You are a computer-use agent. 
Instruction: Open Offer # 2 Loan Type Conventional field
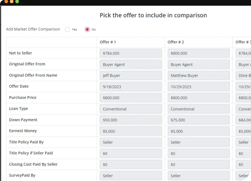point(199,109)
